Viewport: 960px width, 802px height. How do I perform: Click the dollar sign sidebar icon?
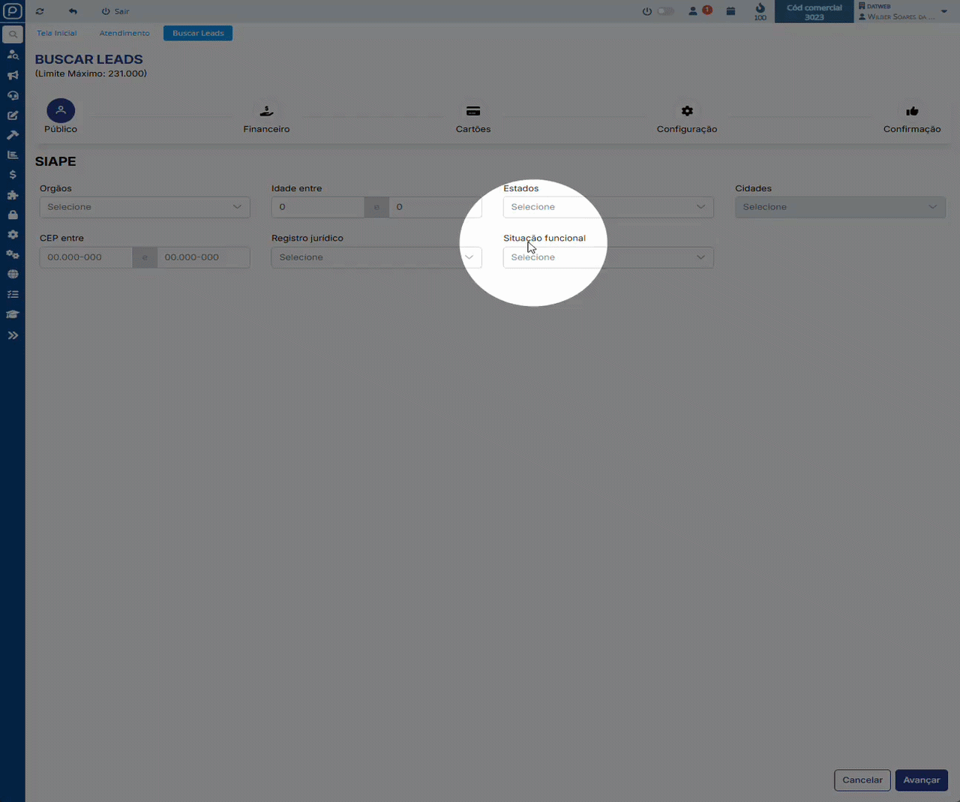(x=13, y=175)
